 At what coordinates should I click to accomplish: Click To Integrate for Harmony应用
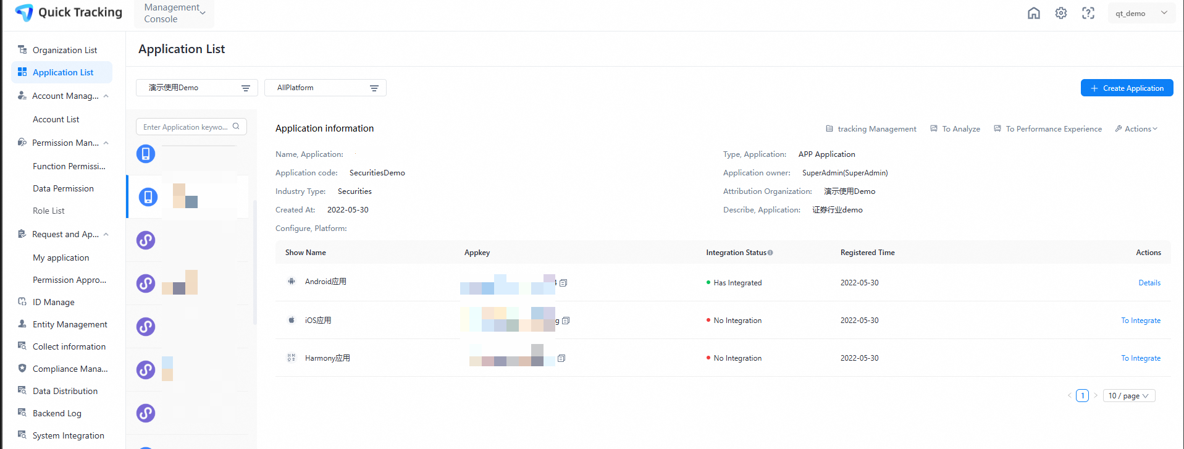tap(1141, 358)
